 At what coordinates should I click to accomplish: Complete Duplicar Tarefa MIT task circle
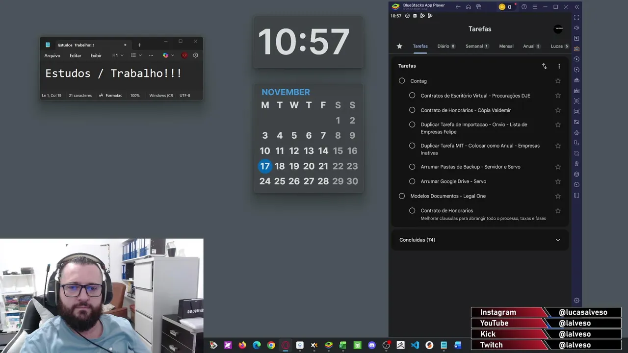pos(412,146)
